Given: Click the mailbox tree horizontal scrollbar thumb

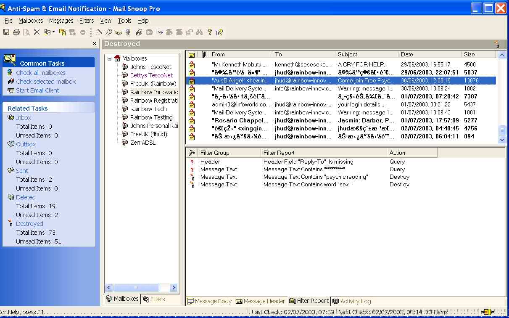Looking at the screenshot, I should coord(136,288).
